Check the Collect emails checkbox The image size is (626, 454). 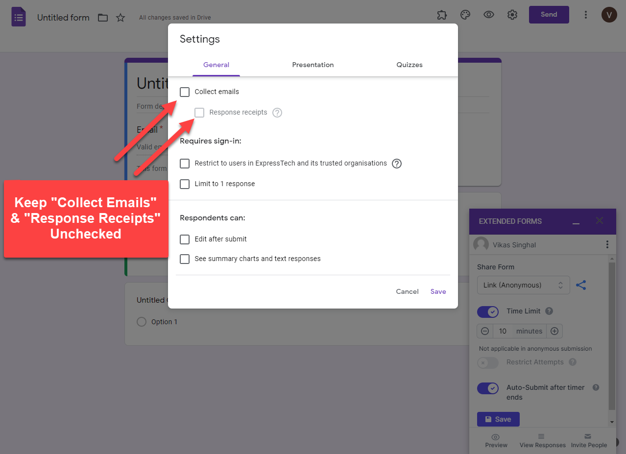185,92
